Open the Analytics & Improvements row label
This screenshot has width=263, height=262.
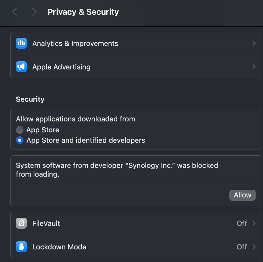coord(75,43)
